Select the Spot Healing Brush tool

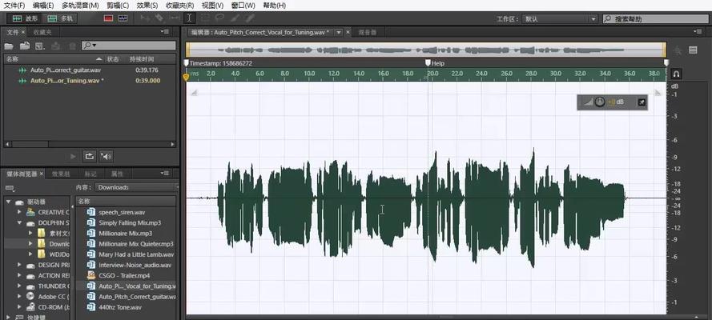[x=249, y=18]
